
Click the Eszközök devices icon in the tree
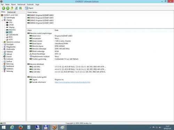[x=5, y=59]
